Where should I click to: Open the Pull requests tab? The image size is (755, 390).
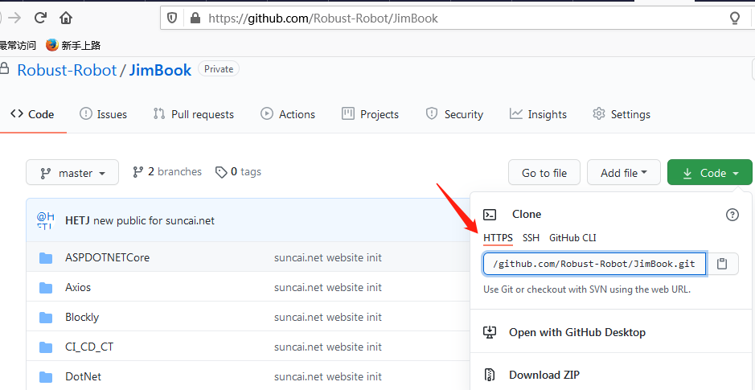pos(194,114)
